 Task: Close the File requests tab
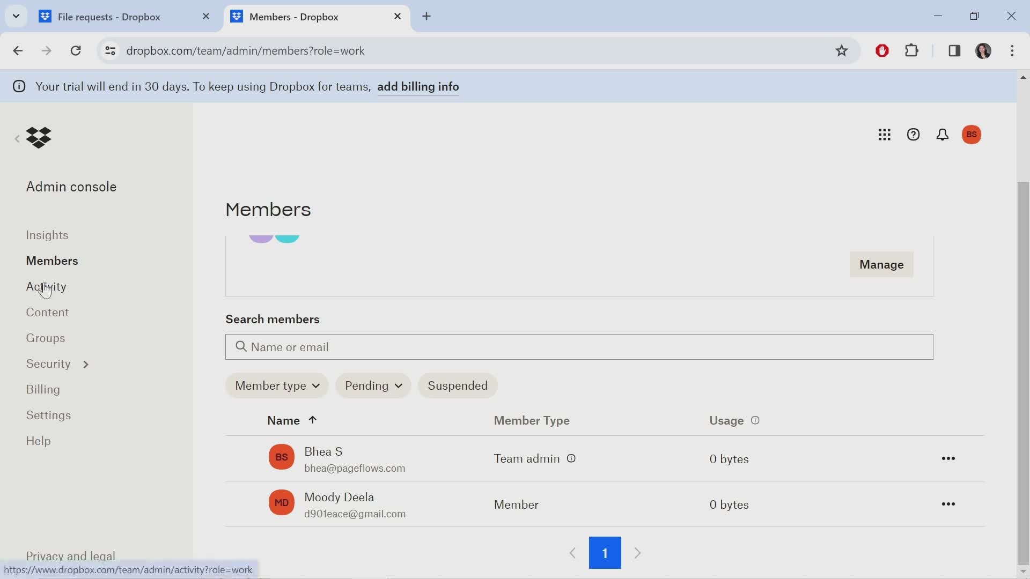coord(206,17)
